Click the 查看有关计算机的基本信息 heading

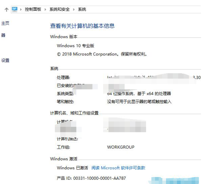coord(82,26)
